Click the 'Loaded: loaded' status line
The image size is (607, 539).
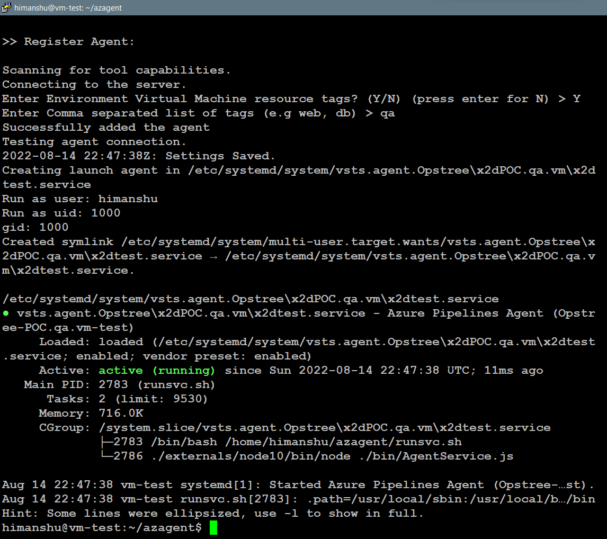tap(317, 342)
